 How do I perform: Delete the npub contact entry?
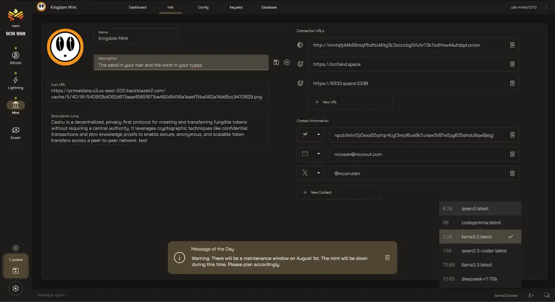tap(512, 135)
